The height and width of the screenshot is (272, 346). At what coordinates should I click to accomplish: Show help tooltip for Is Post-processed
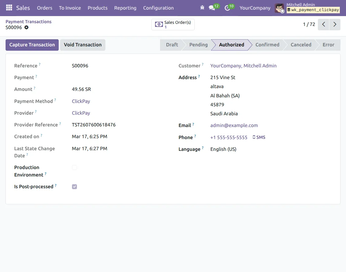tap(56, 185)
